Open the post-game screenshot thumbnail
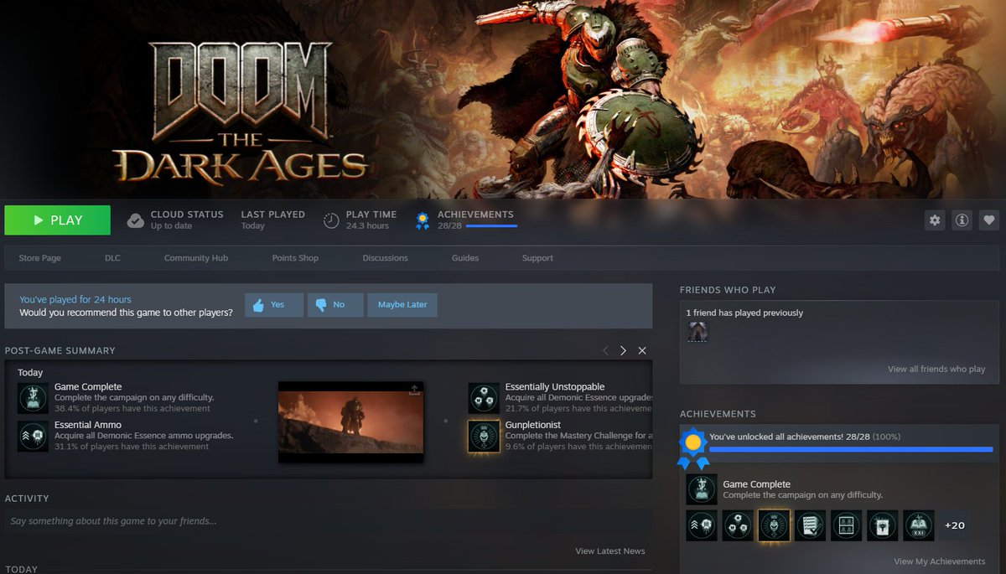The height and width of the screenshot is (574, 1006). (350, 422)
